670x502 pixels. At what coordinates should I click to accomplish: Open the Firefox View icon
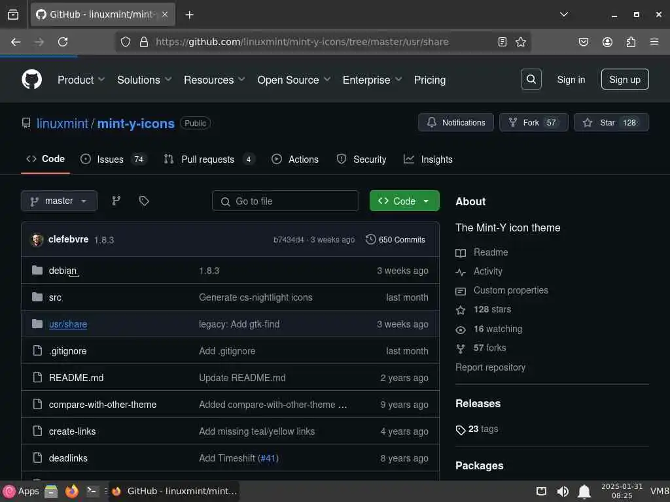13,15
